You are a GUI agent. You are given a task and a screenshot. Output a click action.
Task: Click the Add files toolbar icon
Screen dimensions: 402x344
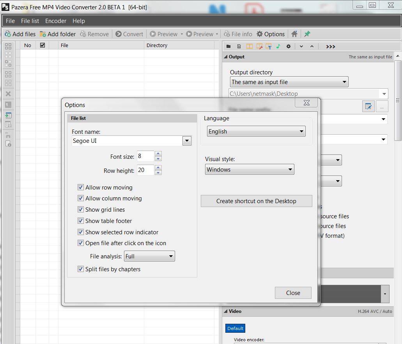[8, 34]
